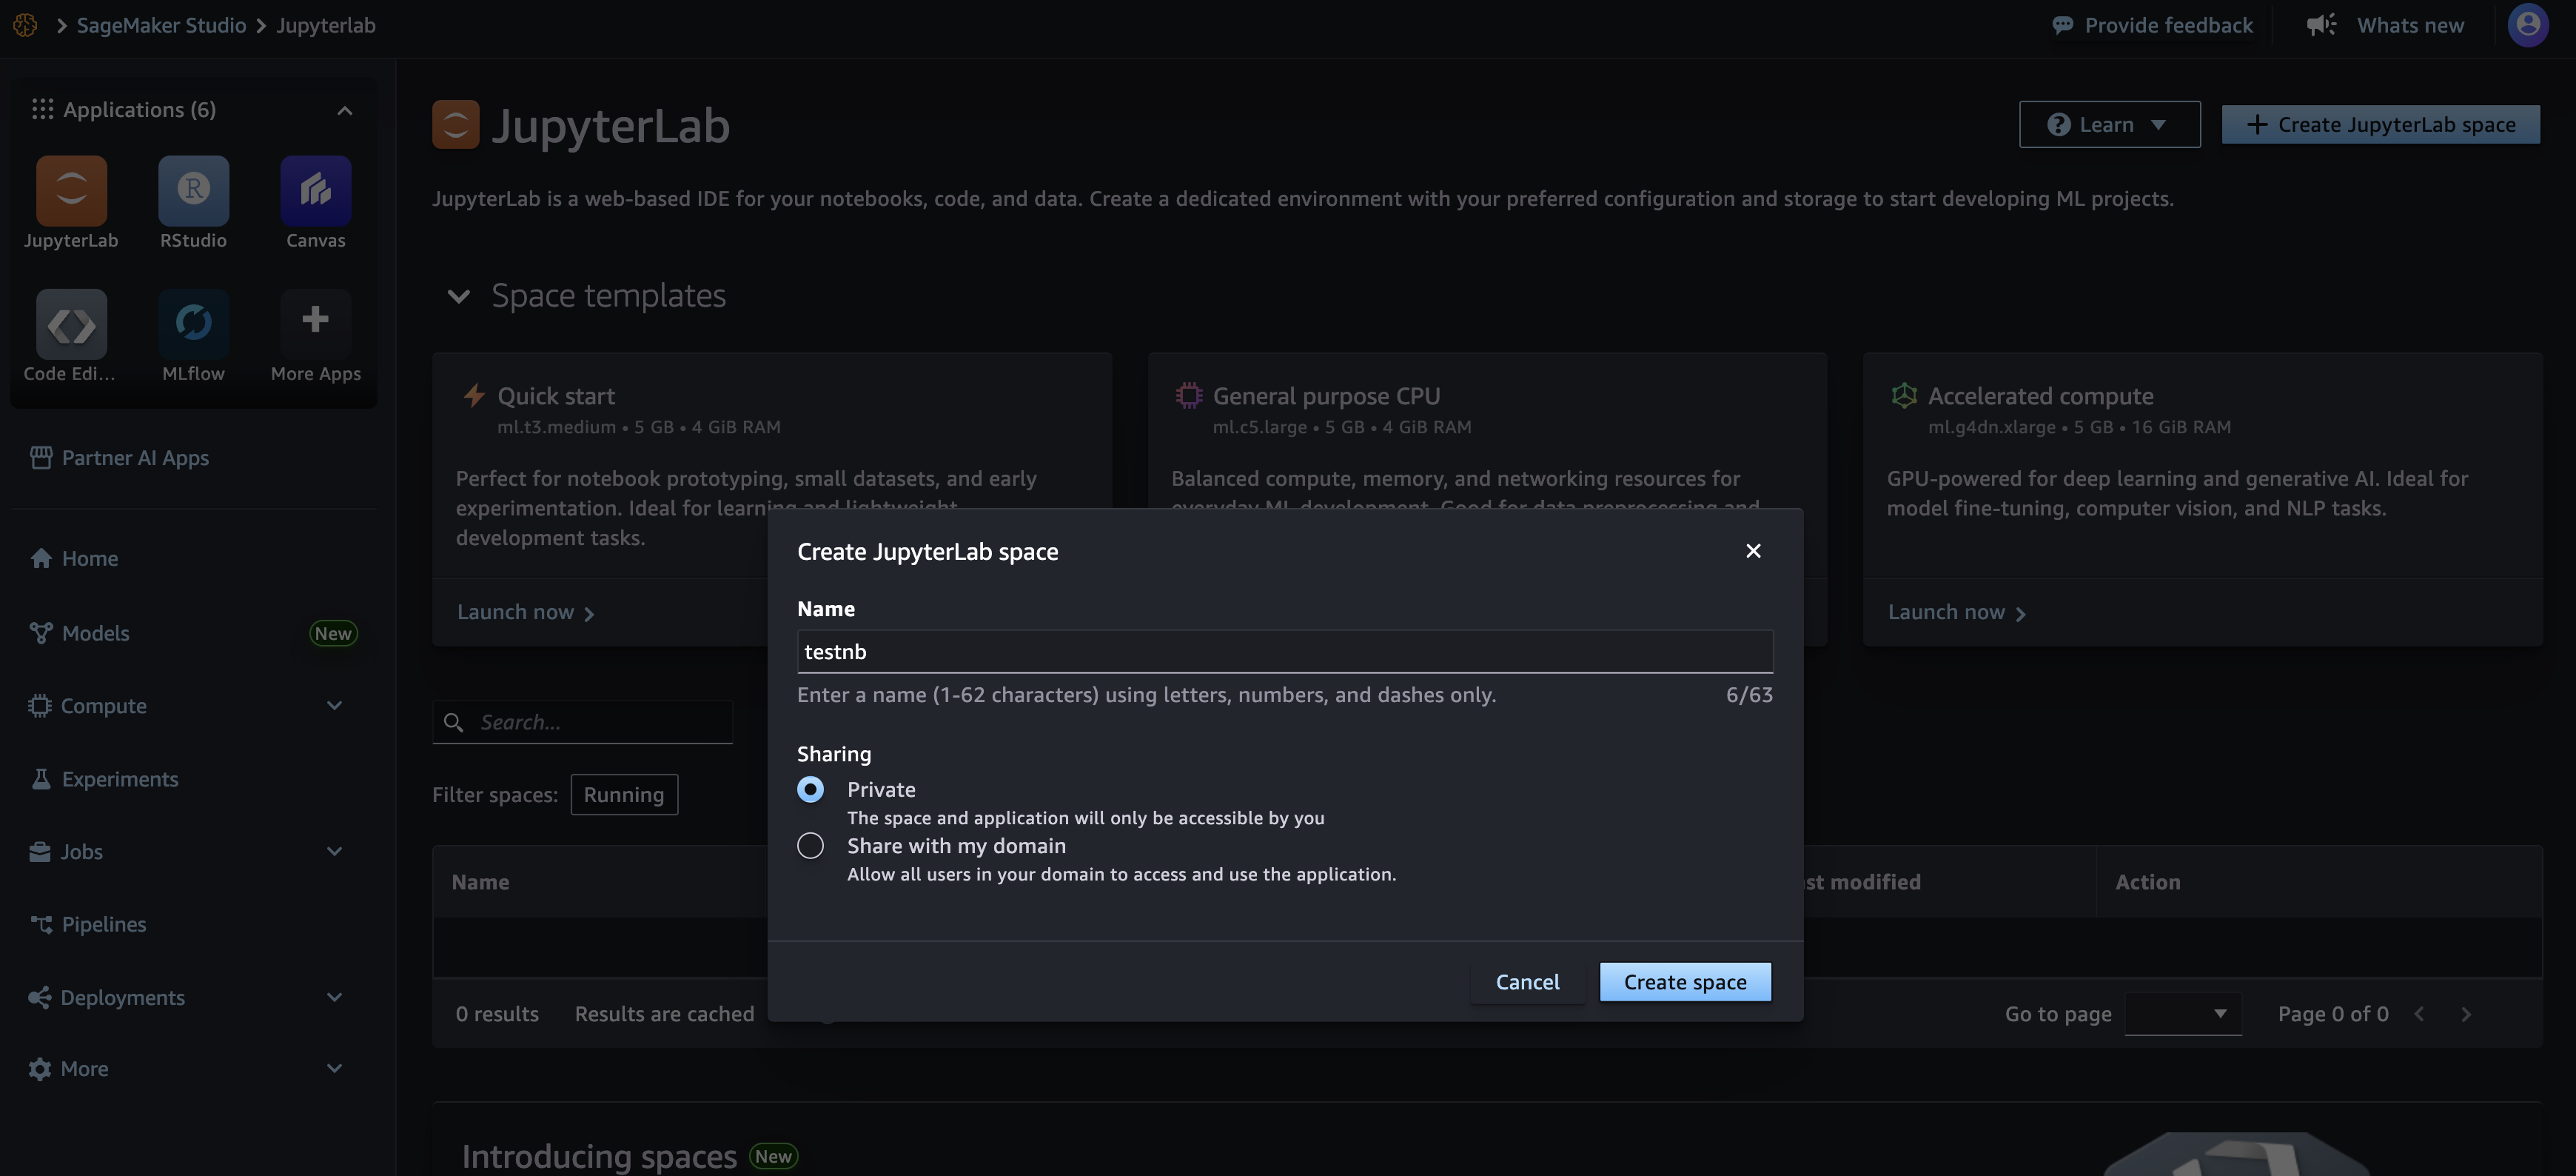The width and height of the screenshot is (2576, 1176).
Task: Click the Name column header
Action: [x=480, y=882]
